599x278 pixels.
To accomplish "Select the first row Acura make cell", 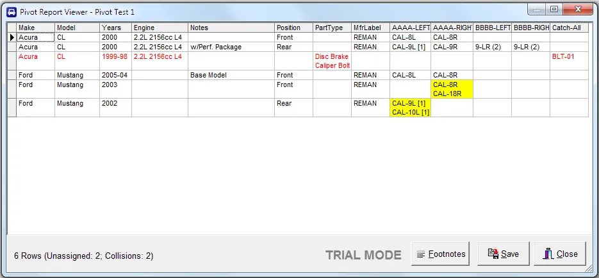I will pyautogui.click(x=35, y=37).
